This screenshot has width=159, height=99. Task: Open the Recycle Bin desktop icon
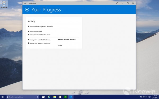(x=4, y=4)
